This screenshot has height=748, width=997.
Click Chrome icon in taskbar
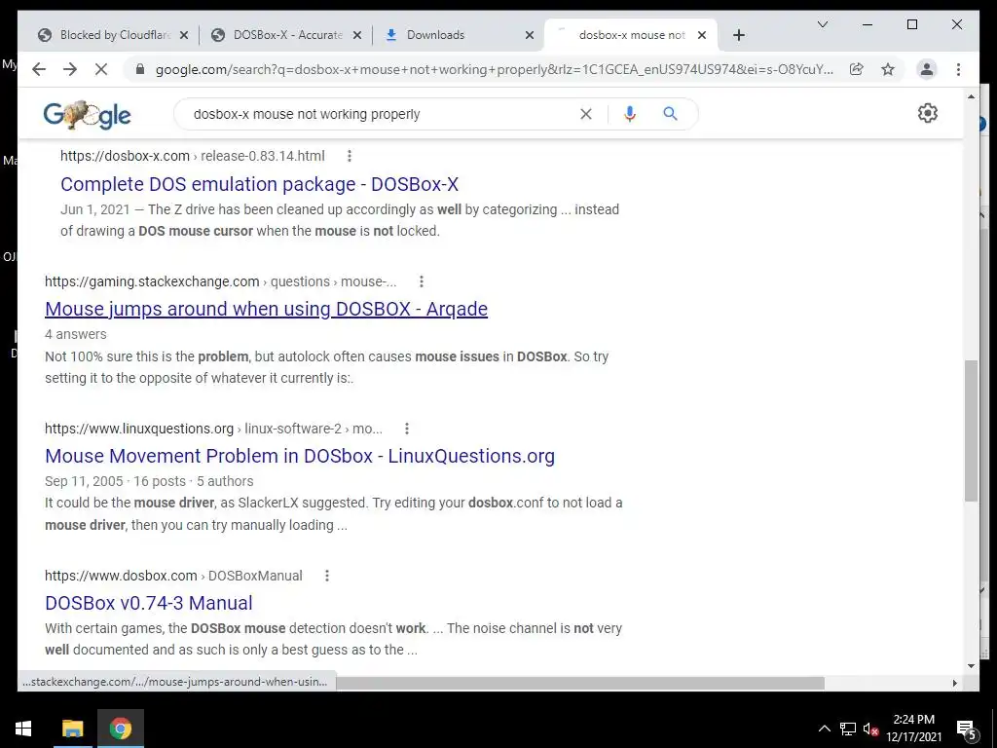tap(120, 729)
